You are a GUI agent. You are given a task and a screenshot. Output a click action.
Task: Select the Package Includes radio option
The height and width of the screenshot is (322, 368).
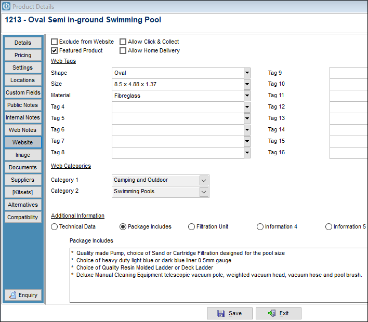pos(123,227)
